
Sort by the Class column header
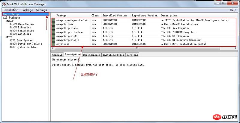click(x=96, y=16)
